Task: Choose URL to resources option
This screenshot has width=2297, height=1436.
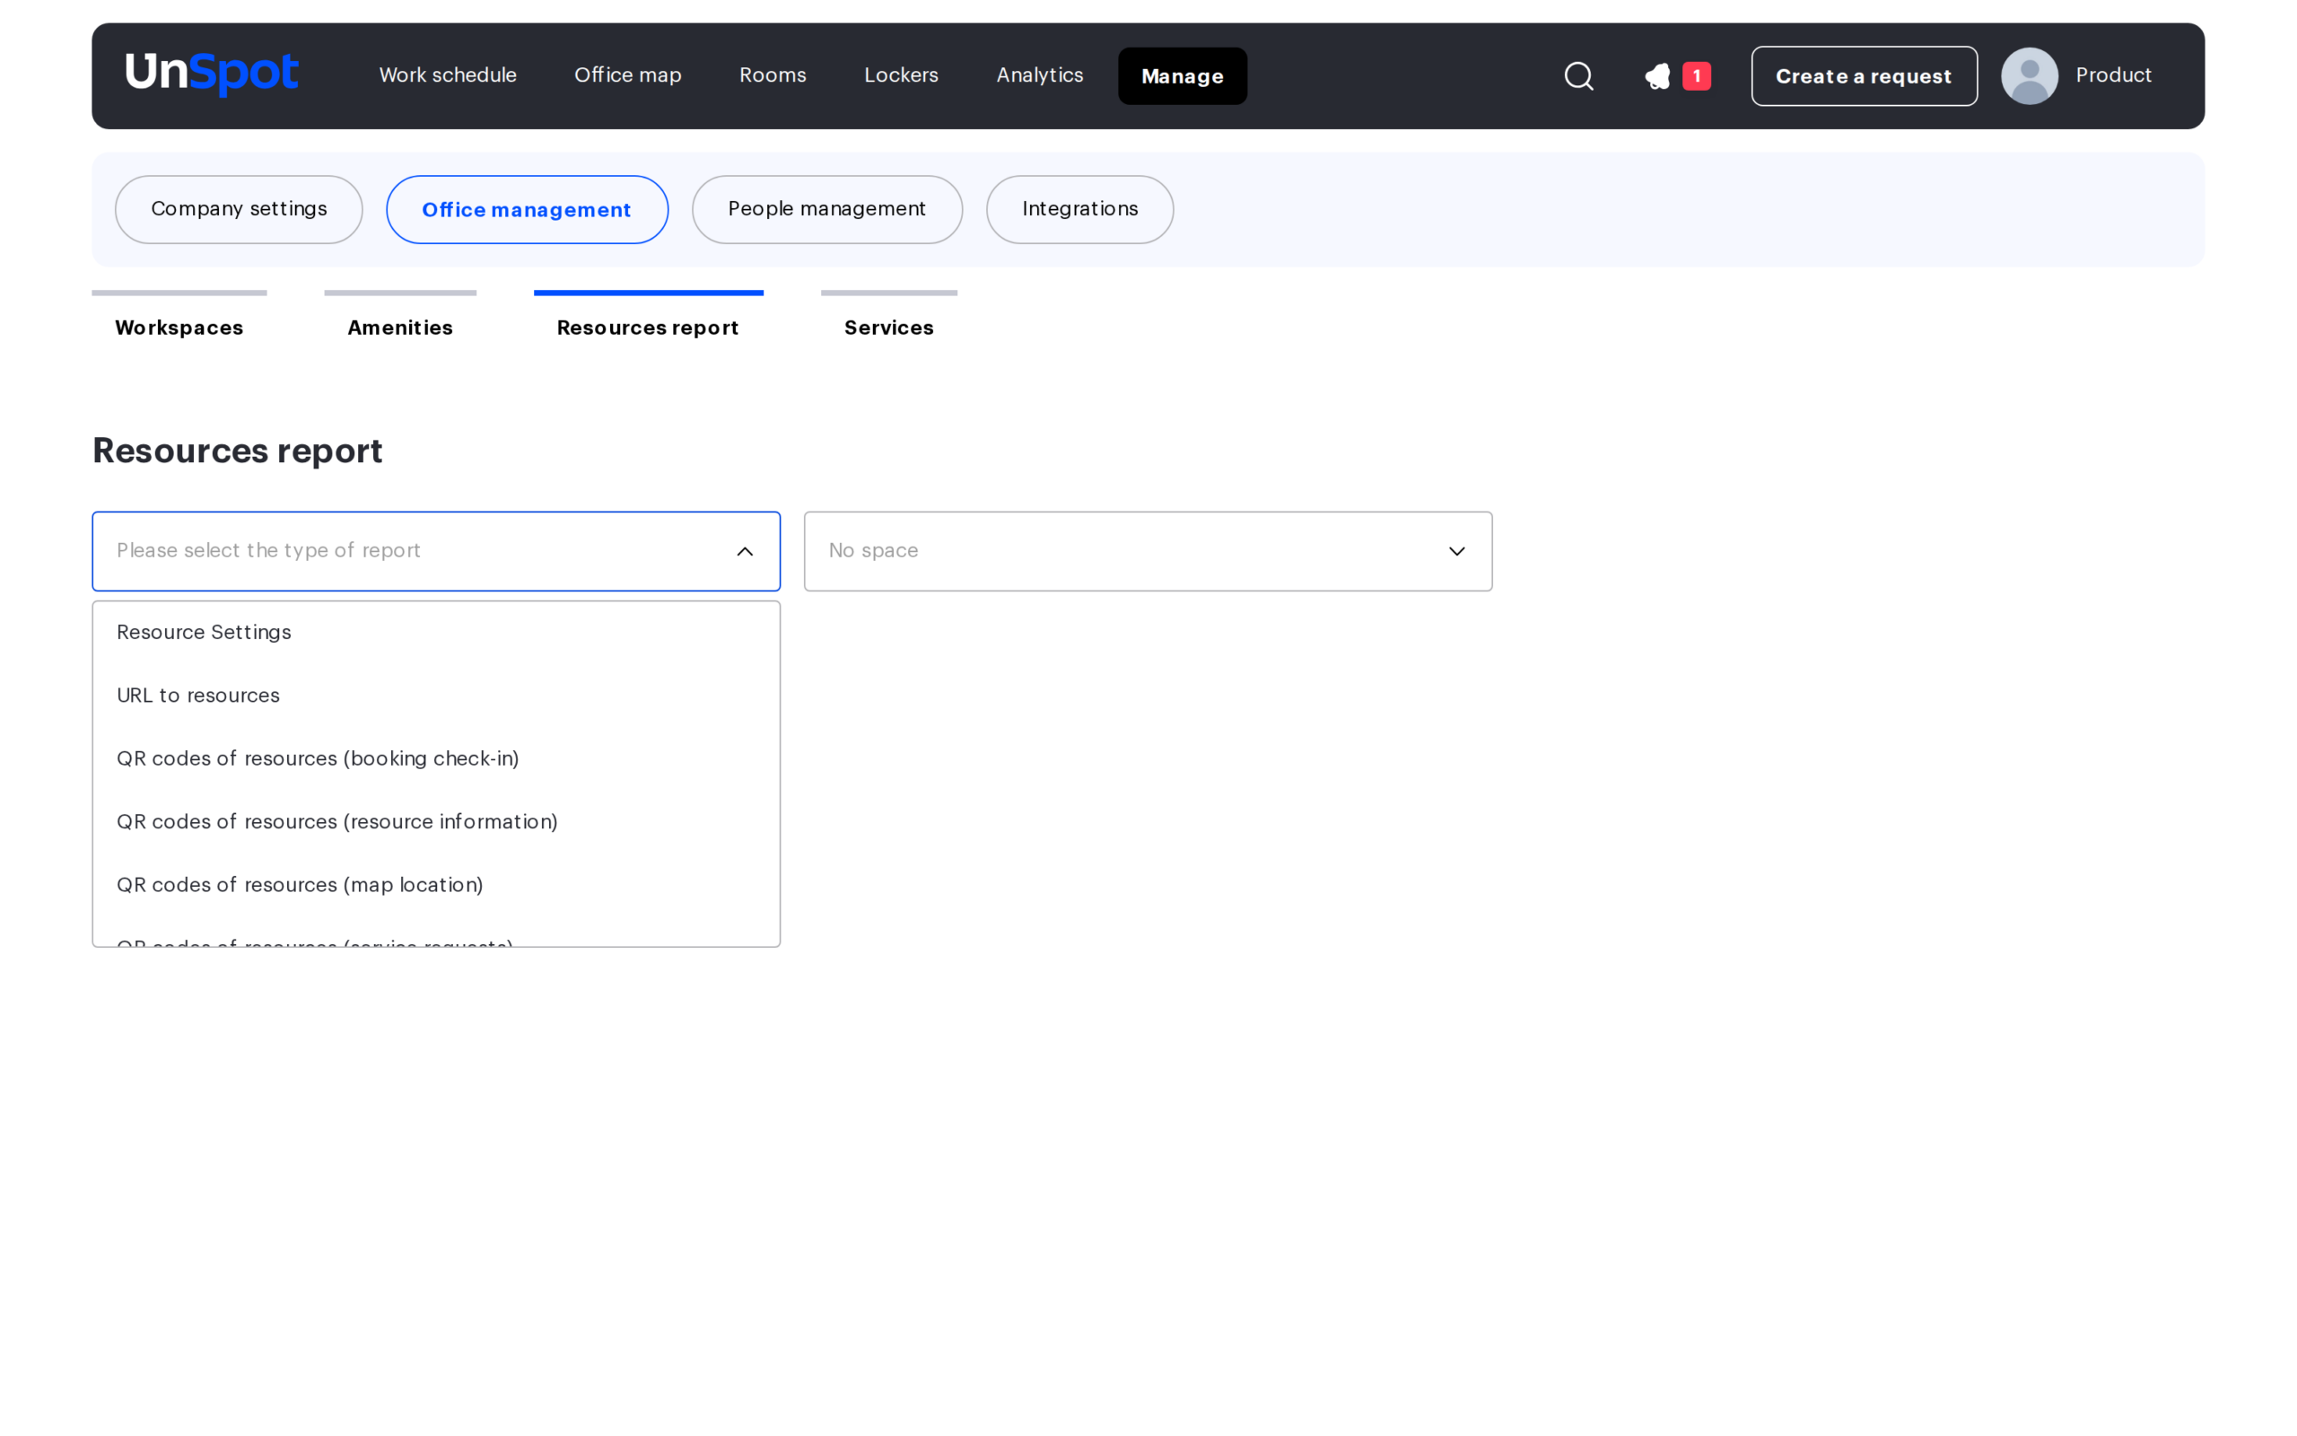Action: click(x=436, y=696)
